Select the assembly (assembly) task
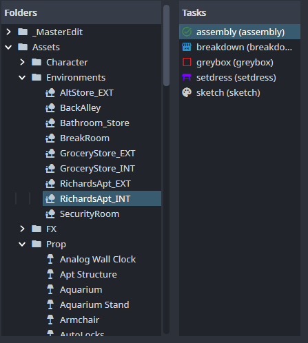308x343 pixels. click(240, 32)
